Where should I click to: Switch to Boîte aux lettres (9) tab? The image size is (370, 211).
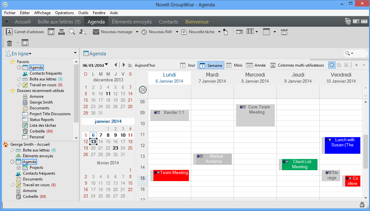click(x=59, y=22)
